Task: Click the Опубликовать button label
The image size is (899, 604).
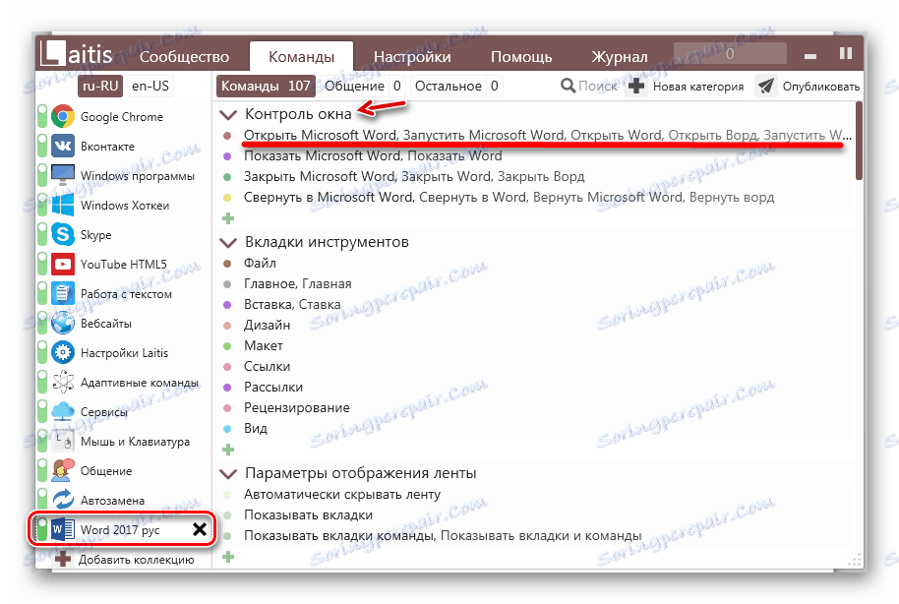Action: pos(821,87)
